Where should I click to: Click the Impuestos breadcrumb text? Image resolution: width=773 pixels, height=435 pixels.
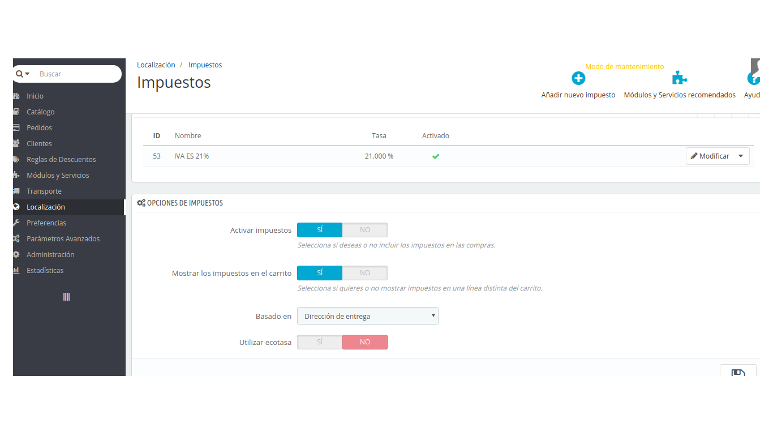click(205, 65)
